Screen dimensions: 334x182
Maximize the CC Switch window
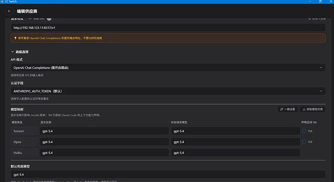point(320,1)
